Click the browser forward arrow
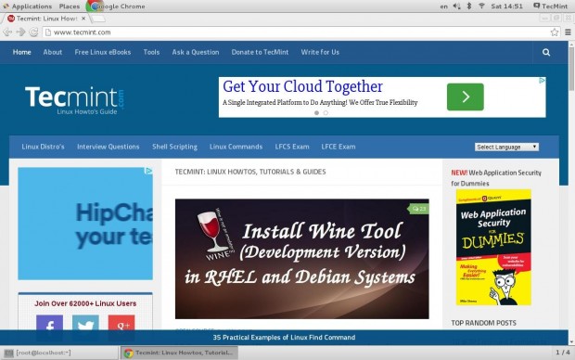This screenshot has height=360, width=575. coord(20,32)
